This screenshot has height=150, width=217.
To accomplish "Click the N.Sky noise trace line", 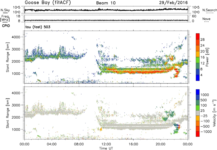I will click(106, 10).
